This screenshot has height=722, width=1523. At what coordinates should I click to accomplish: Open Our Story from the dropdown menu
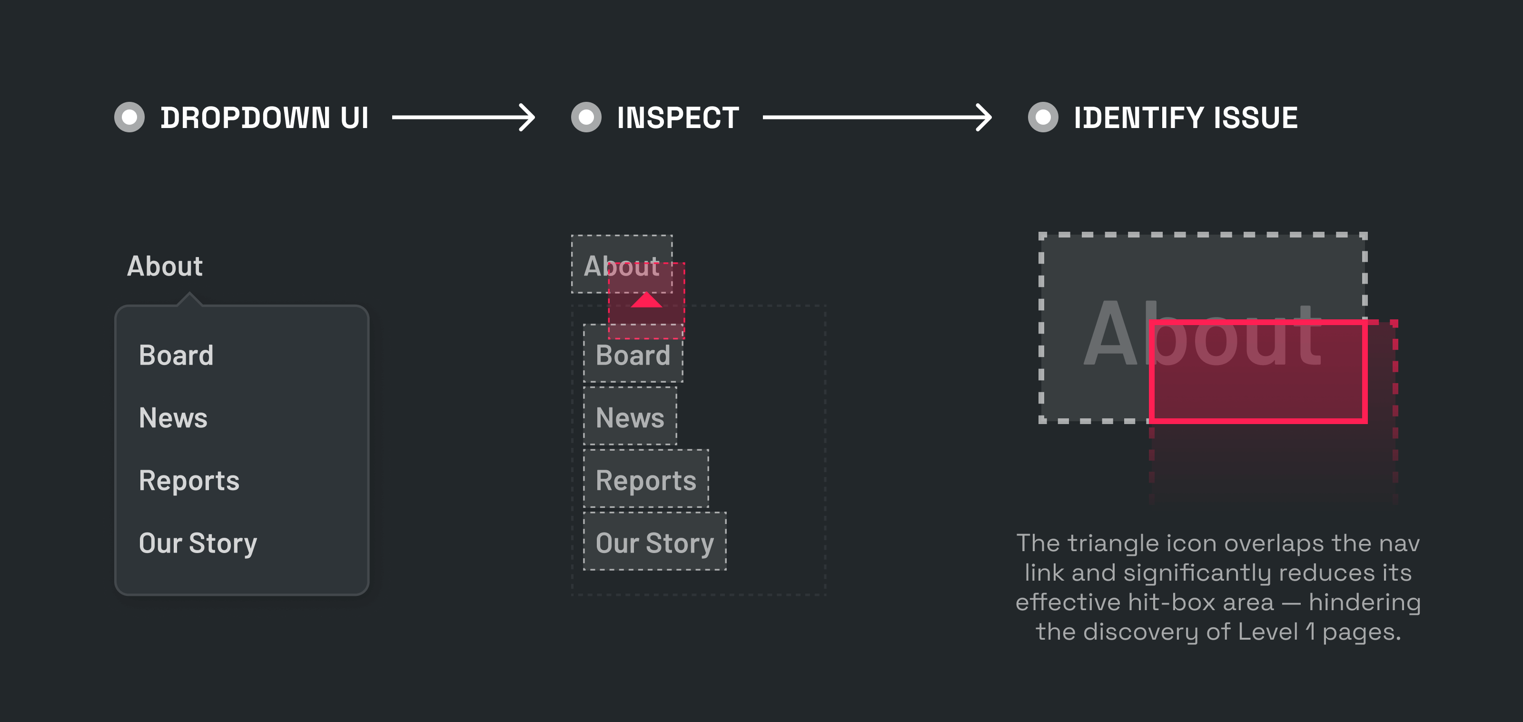[x=198, y=544]
